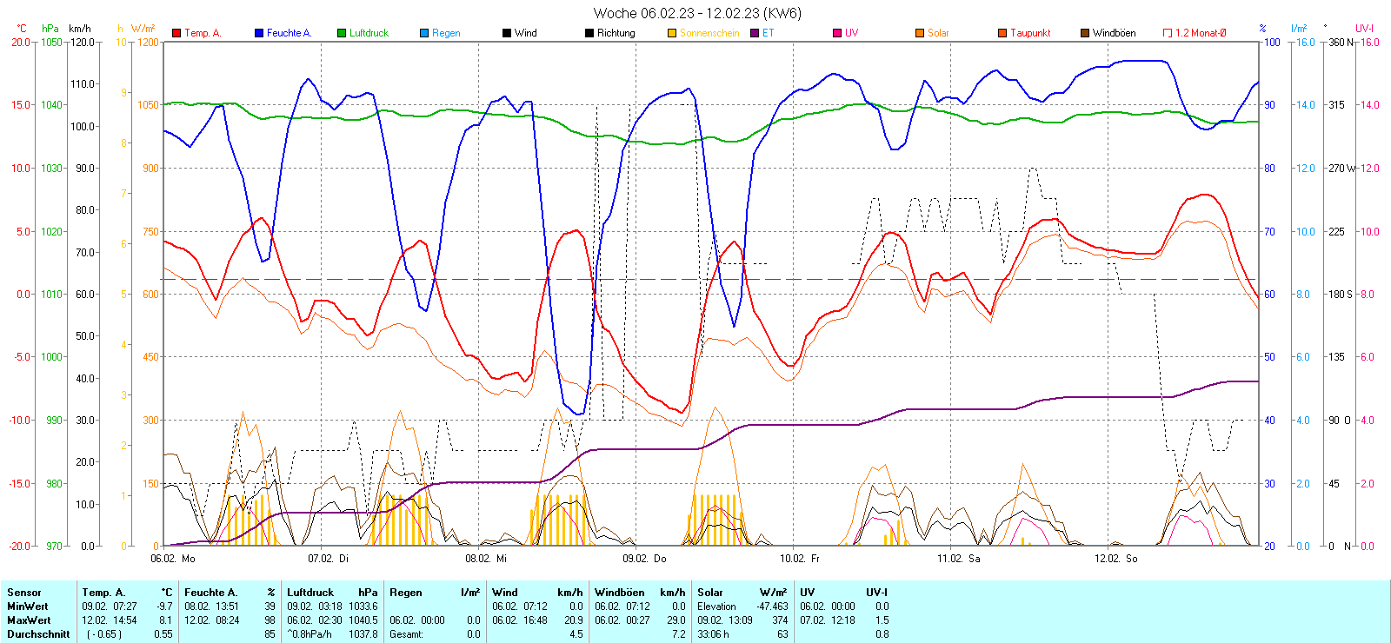Click the brown Windböen legend square
The width and height of the screenshot is (1391, 643).
[x=1085, y=33]
